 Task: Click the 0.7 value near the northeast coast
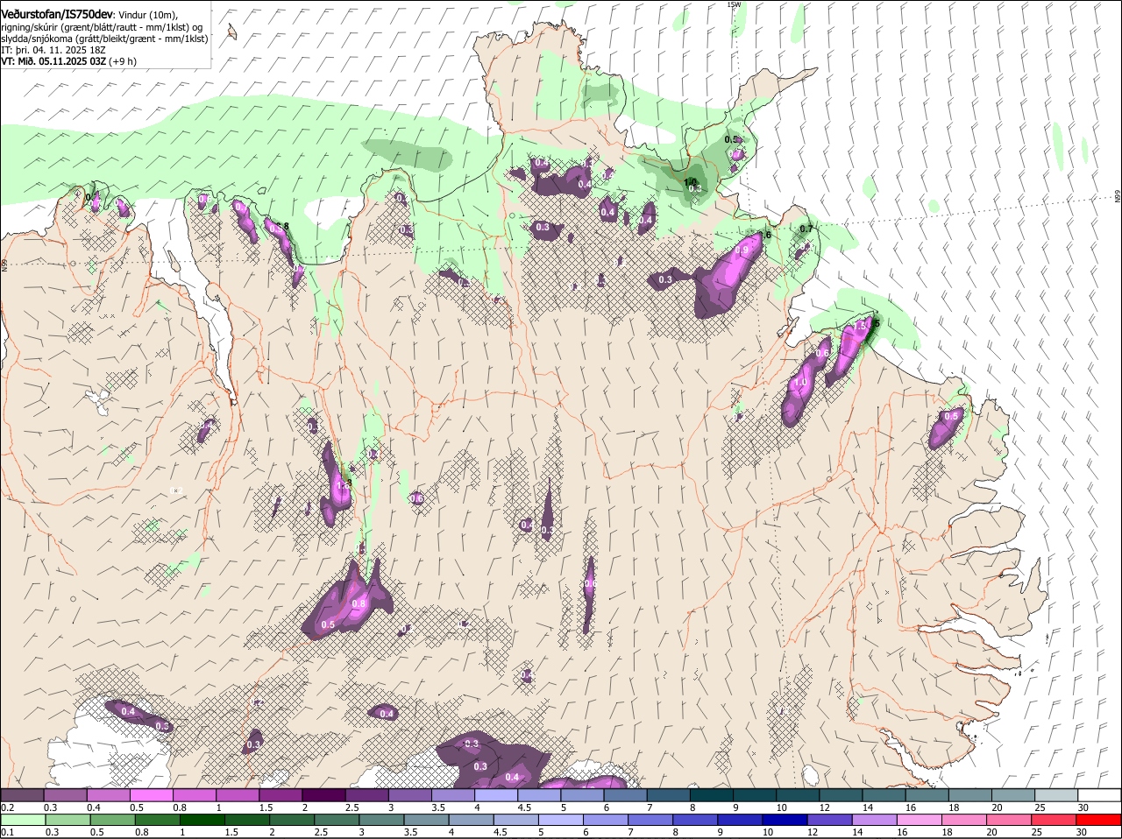(x=806, y=229)
